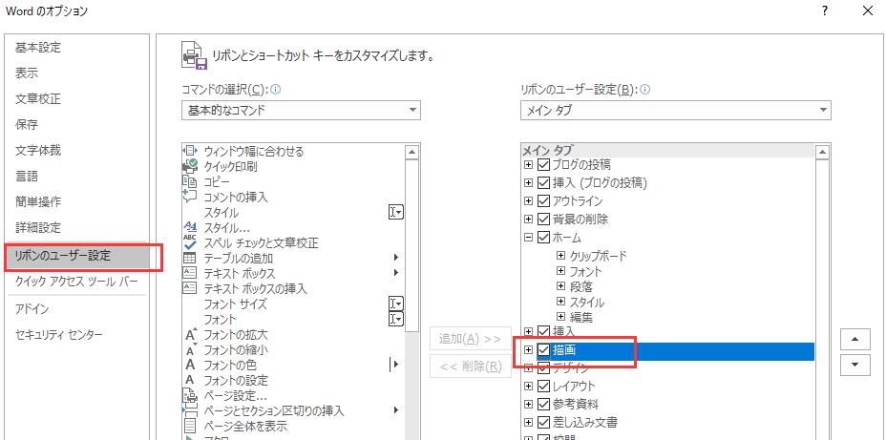
Task: Expand the ブログの投稿 node
Action: [x=528, y=165]
